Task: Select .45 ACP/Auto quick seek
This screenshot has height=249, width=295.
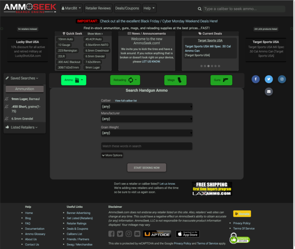Action: (93, 39)
